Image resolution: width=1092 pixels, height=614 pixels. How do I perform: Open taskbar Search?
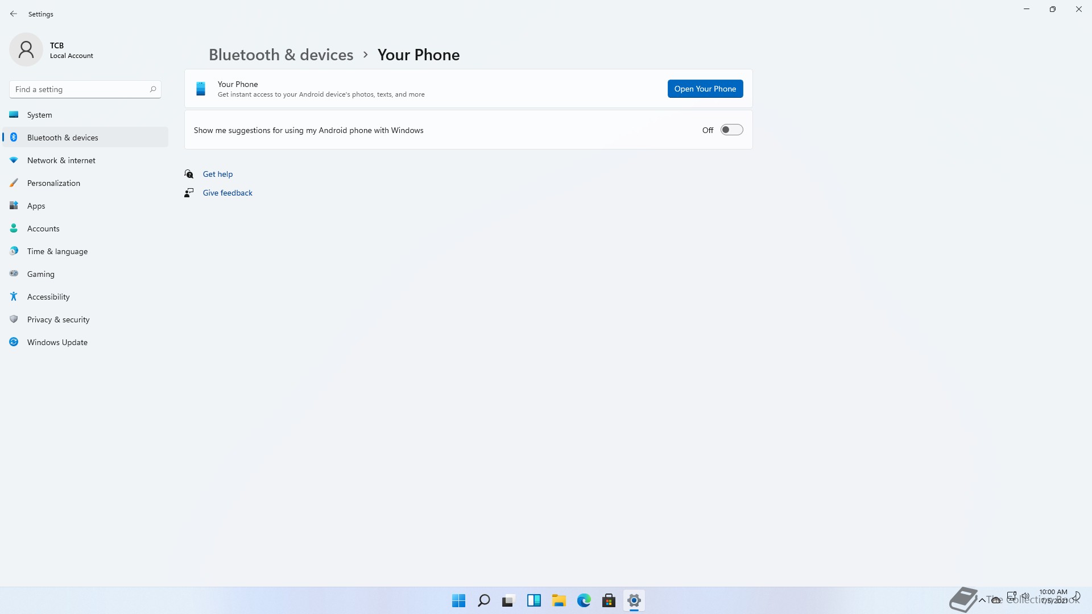[483, 600]
